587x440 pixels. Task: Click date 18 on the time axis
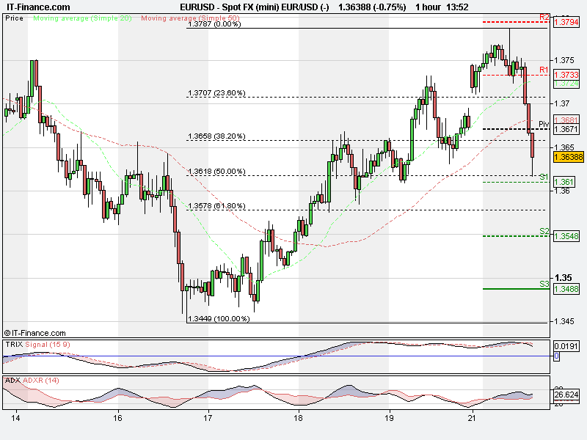[299, 418]
